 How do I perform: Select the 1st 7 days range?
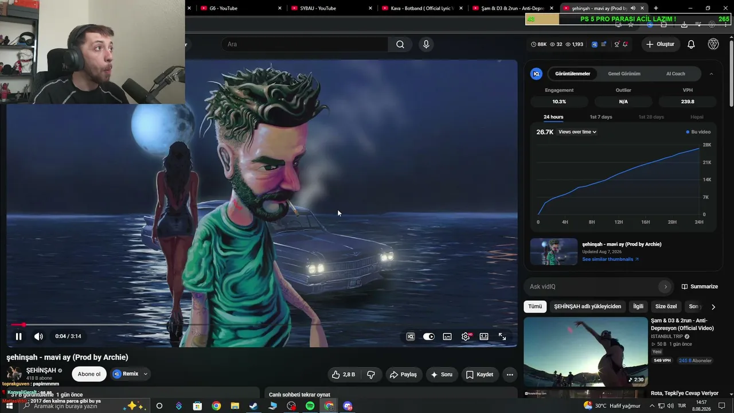[601, 117]
